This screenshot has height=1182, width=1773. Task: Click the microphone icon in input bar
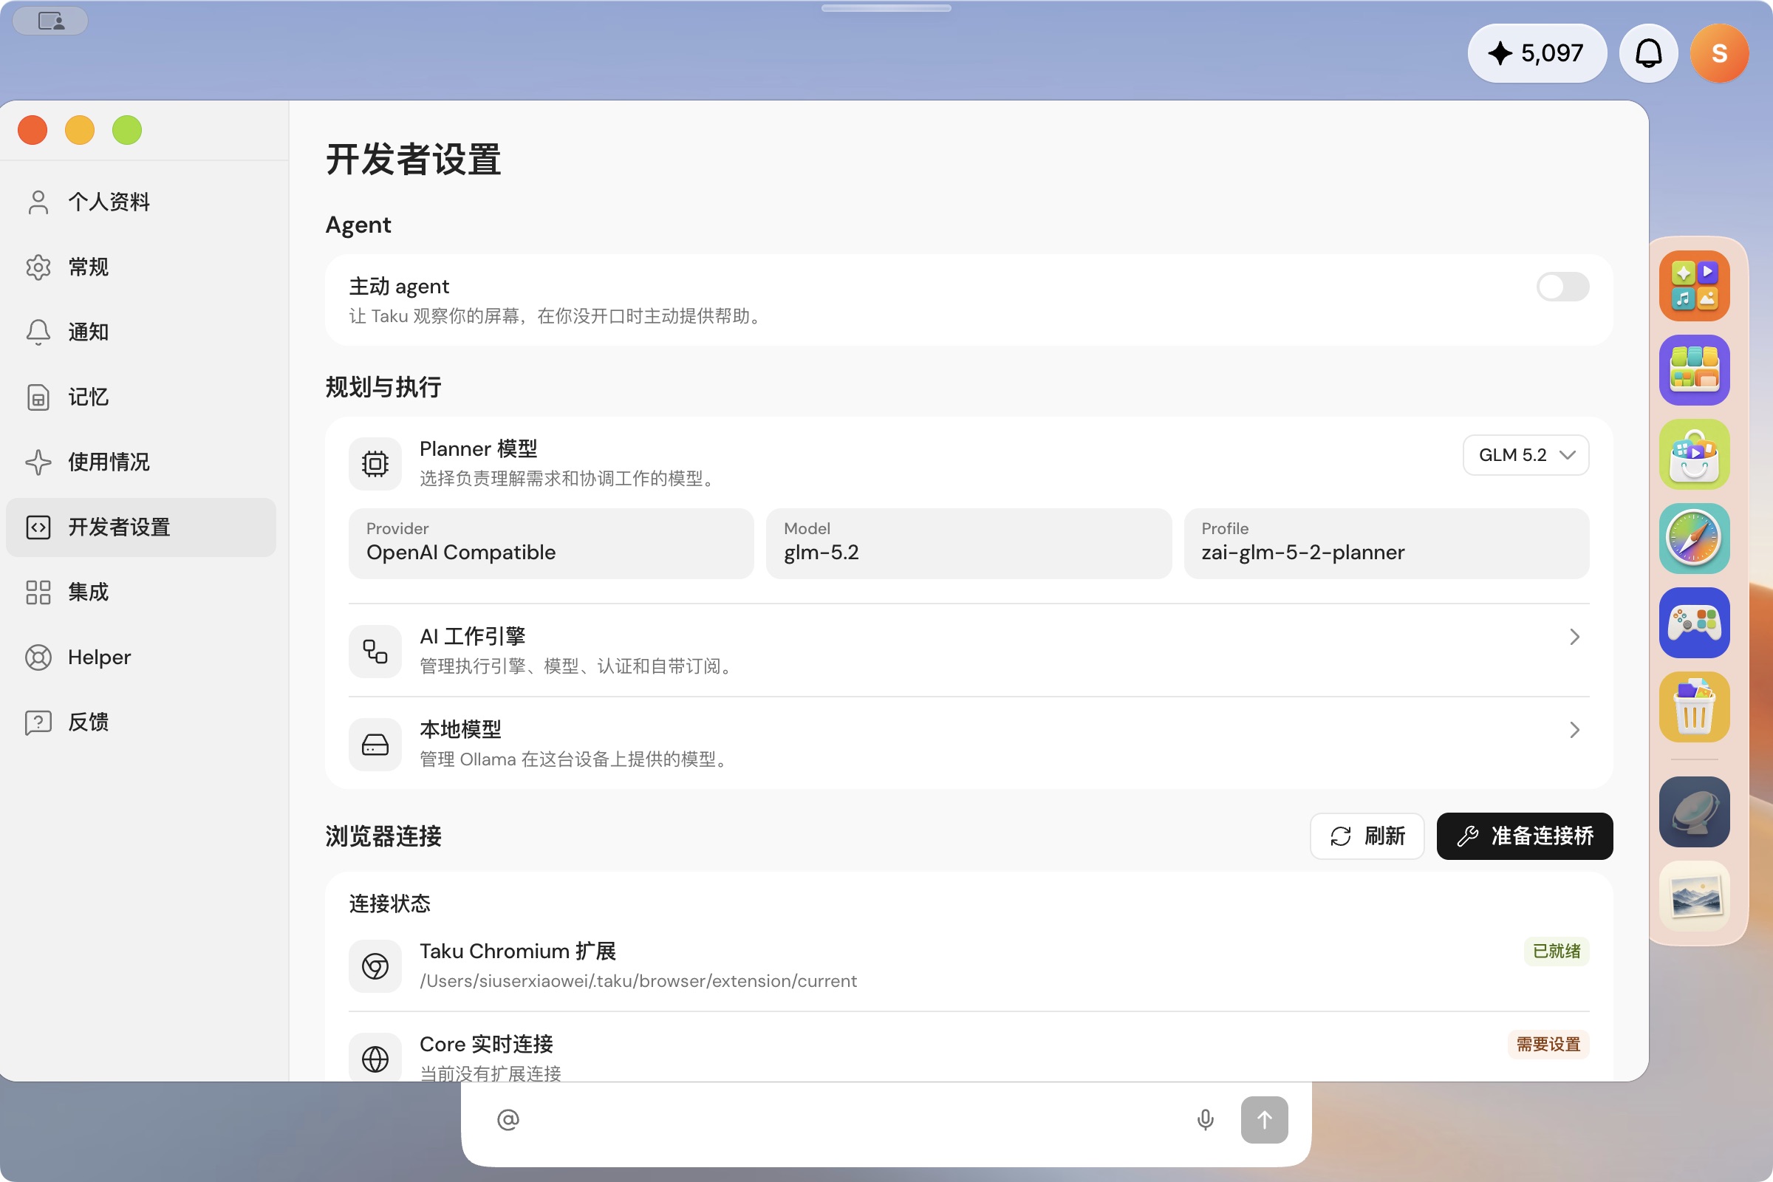click(1206, 1119)
